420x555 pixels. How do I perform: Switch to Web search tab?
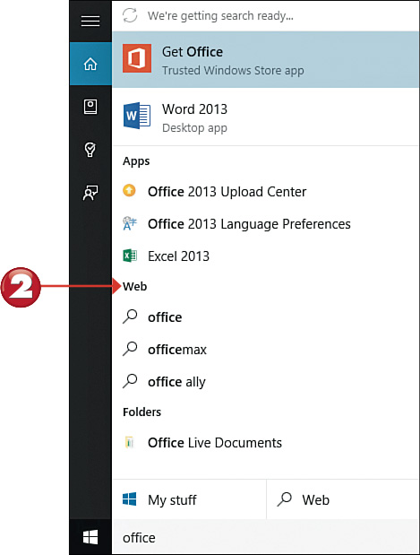pos(343,499)
